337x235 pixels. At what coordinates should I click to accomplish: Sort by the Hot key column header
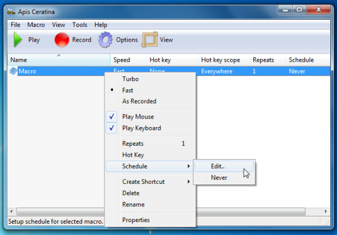pos(172,60)
